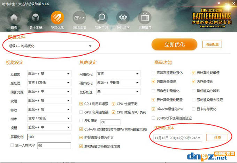
Task: Click the 第一人称FOV value field
Action: coord(54,146)
